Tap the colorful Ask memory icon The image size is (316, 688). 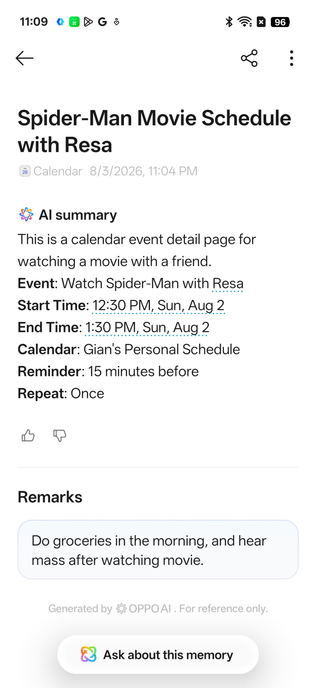click(x=88, y=654)
